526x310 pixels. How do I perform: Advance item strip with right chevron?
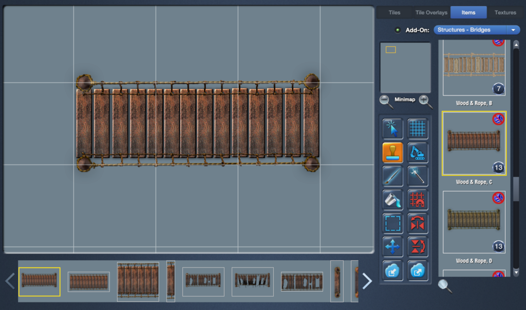[367, 281]
